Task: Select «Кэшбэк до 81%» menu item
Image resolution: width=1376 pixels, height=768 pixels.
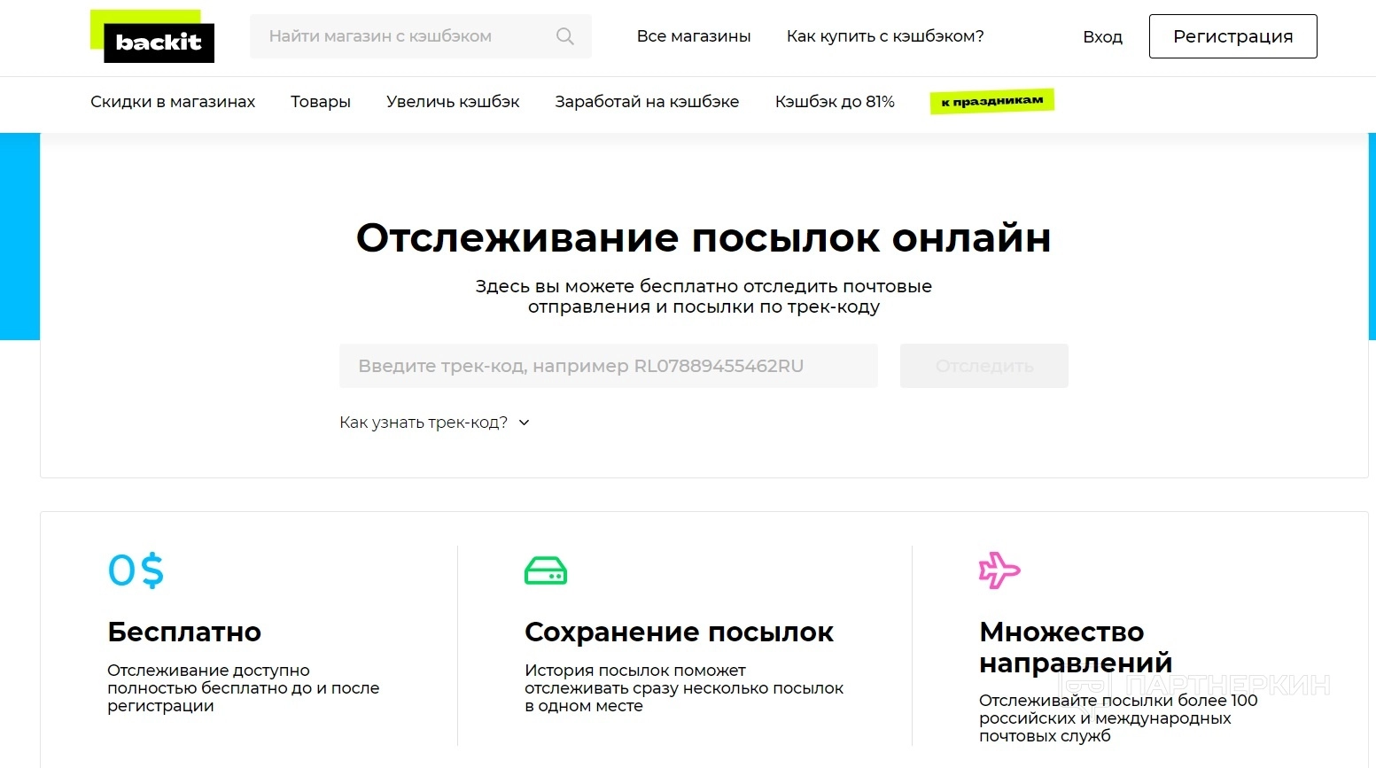Action: tap(835, 102)
